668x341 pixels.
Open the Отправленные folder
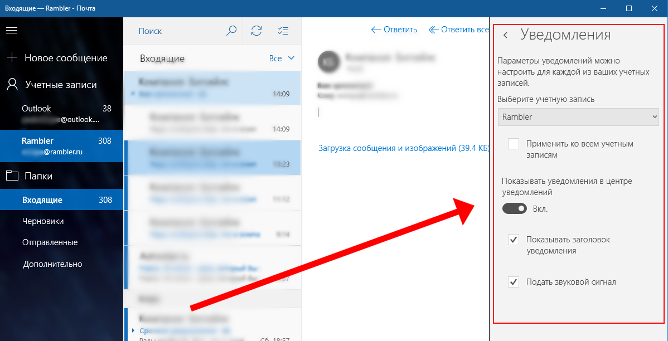tap(50, 242)
